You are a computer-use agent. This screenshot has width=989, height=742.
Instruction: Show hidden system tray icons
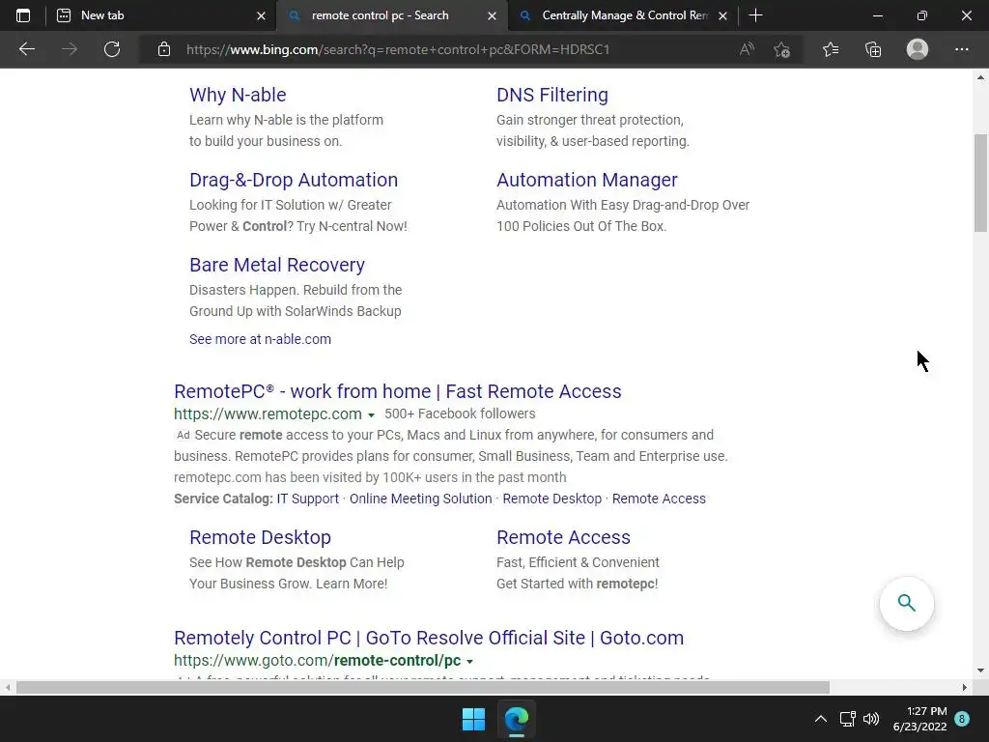[821, 719]
